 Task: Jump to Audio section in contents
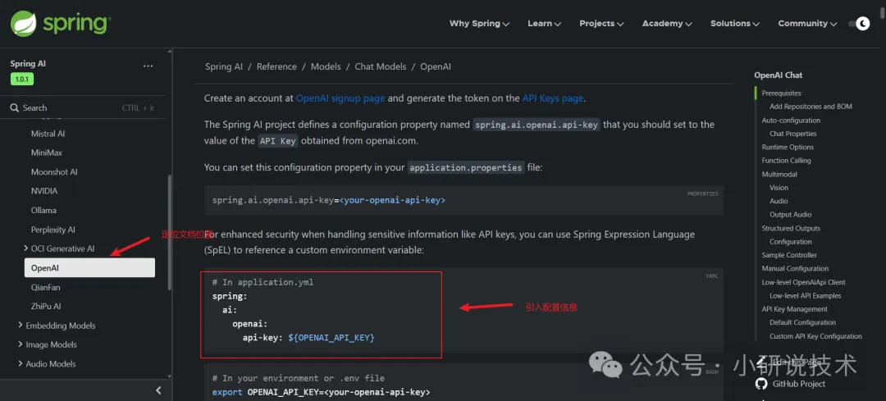coord(779,201)
